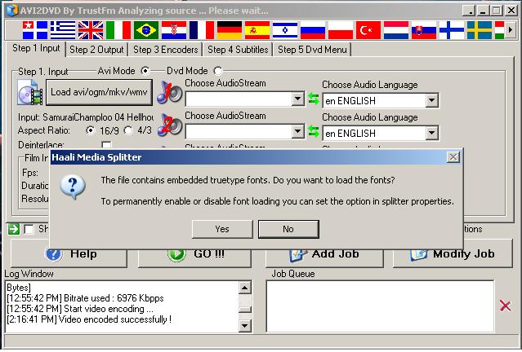Choose the Turkish flag
The height and width of the screenshot is (352, 522).
368,30
